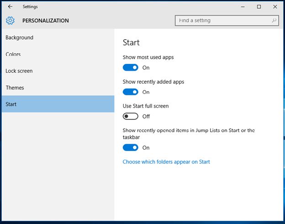Click the Personalization gear icon
The image size is (285, 224).
[10, 21]
